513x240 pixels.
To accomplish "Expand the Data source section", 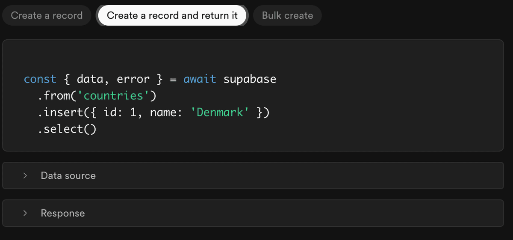I will [252, 175].
